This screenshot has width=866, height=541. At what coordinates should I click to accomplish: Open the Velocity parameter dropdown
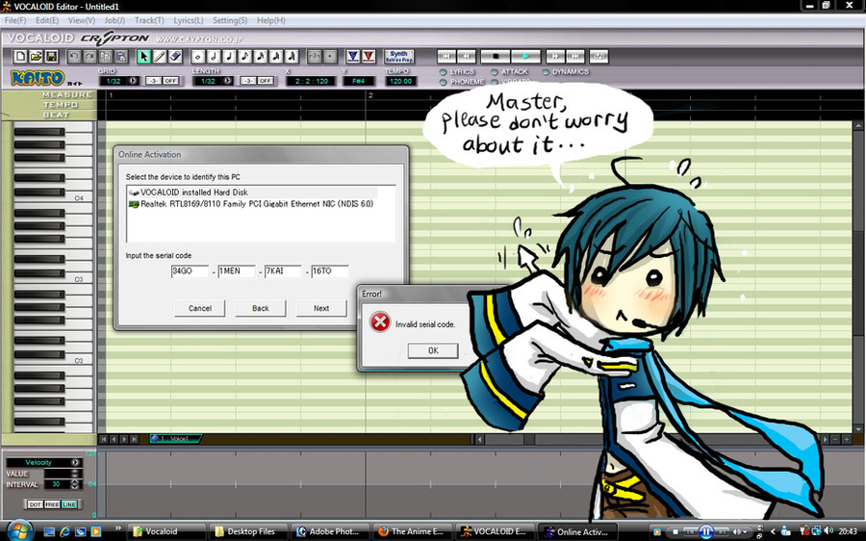pos(76,462)
